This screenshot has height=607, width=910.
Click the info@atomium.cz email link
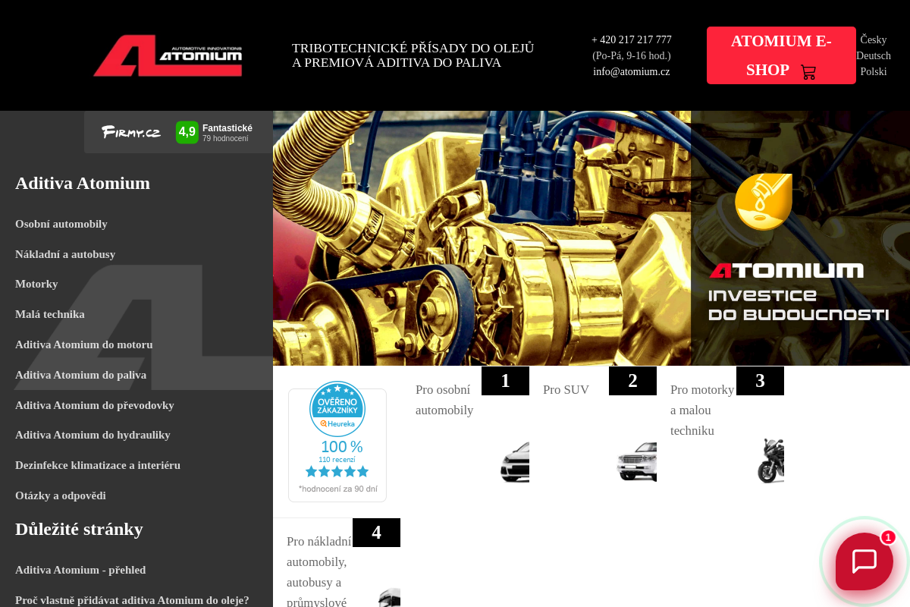632,72
